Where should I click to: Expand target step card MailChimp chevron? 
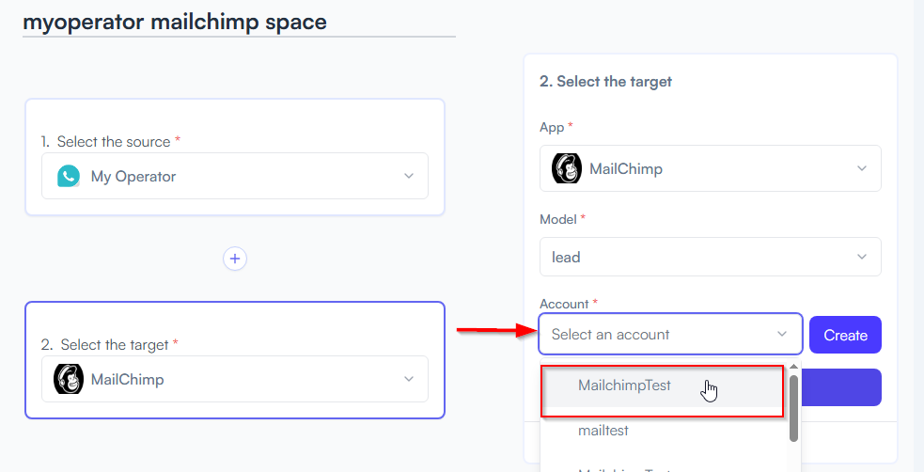[x=409, y=380]
